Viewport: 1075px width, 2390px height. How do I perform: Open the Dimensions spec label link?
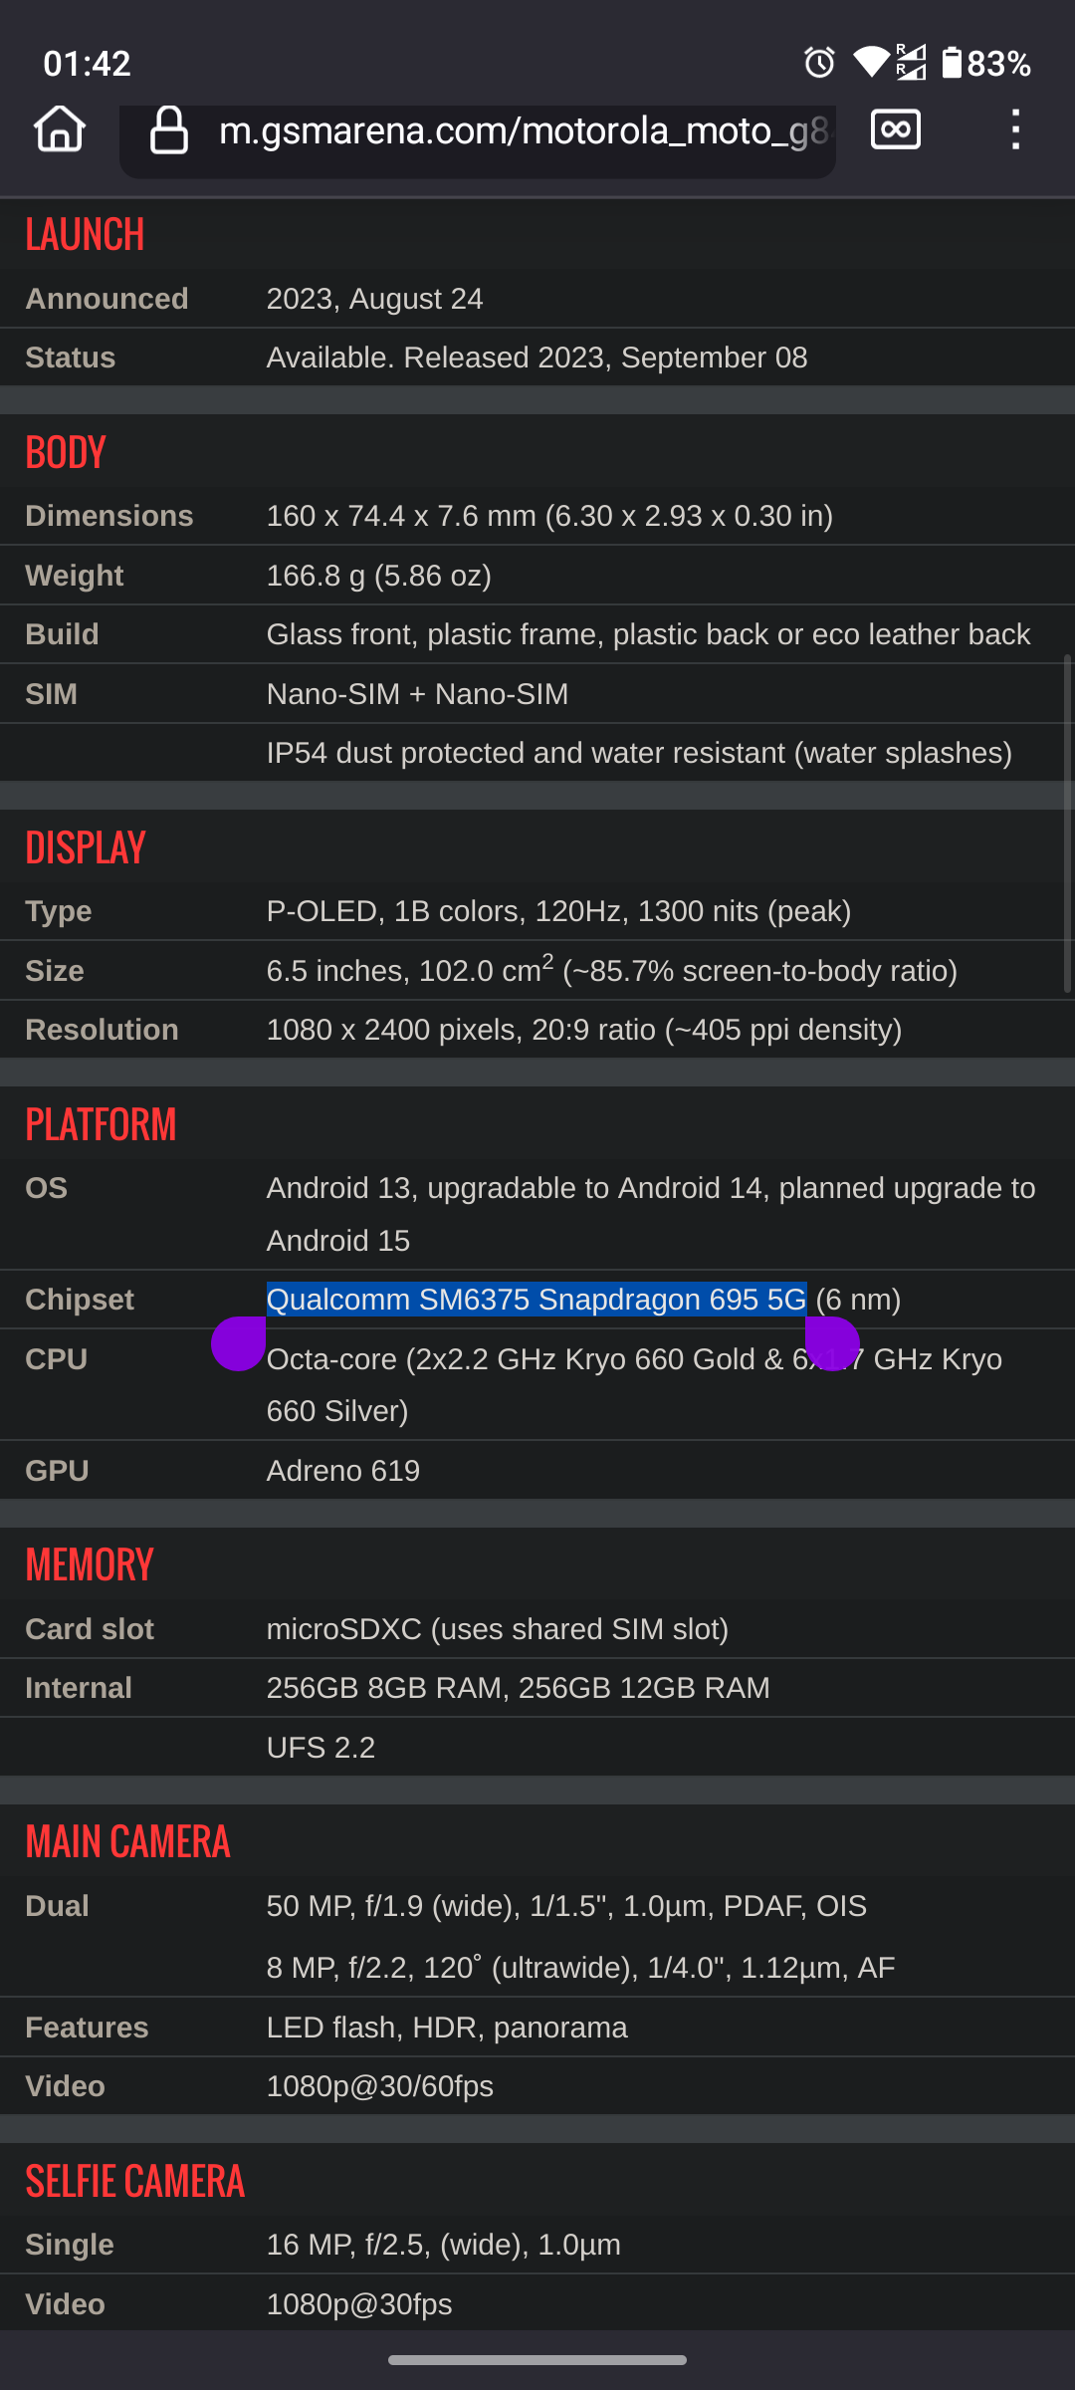(109, 516)
